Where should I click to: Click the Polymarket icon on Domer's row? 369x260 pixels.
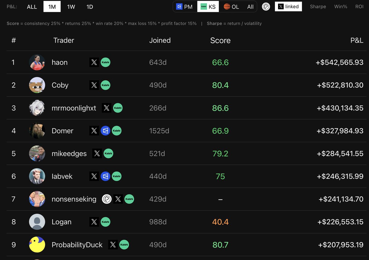(105, 131)
